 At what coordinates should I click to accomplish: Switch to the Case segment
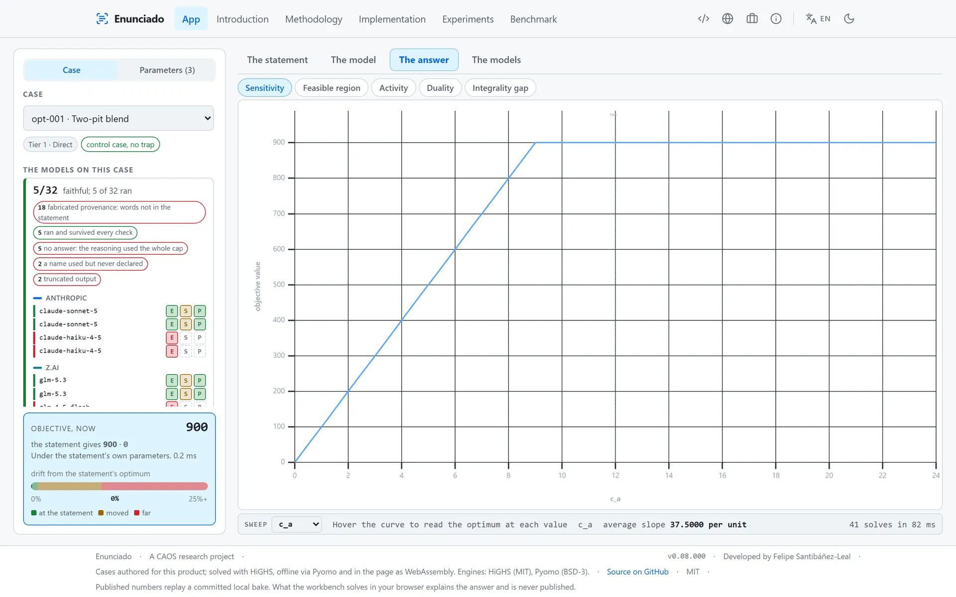pos(71,70)
